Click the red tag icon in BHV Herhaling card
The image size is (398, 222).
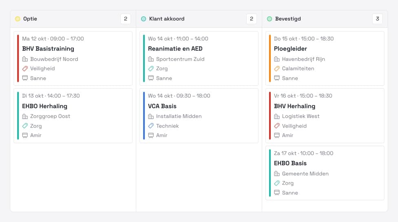[276, 126]
